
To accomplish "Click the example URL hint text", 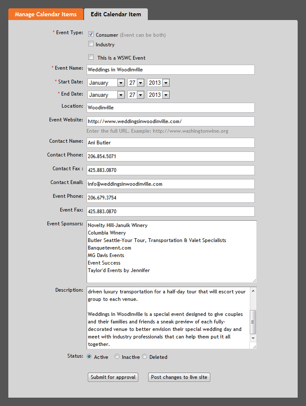I will point(157,131).
